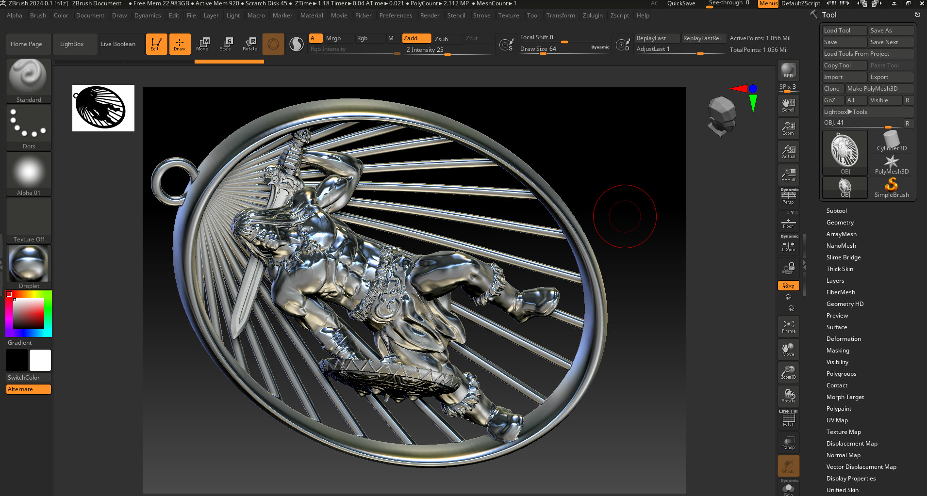Viewport: 927px width, 496px height.
Task: Expand the UV Map section
Action: (837, 420)
